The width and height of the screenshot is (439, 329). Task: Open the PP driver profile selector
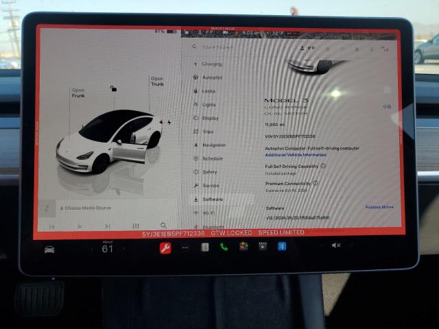point(308,48)
